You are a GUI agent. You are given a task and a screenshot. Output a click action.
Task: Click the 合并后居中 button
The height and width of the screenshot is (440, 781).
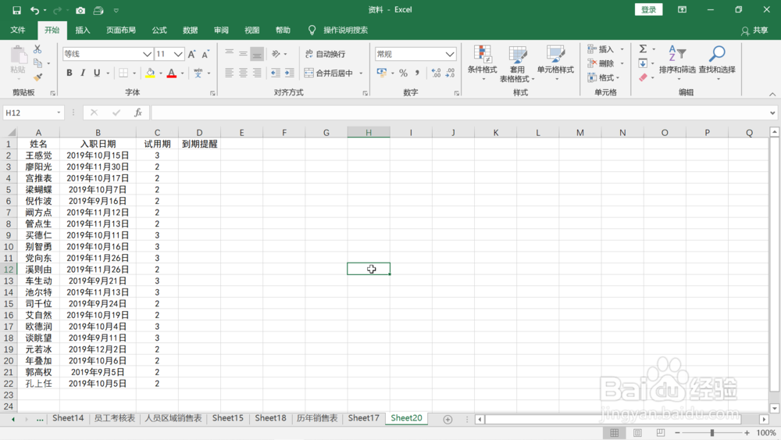(x=329, y=73)
